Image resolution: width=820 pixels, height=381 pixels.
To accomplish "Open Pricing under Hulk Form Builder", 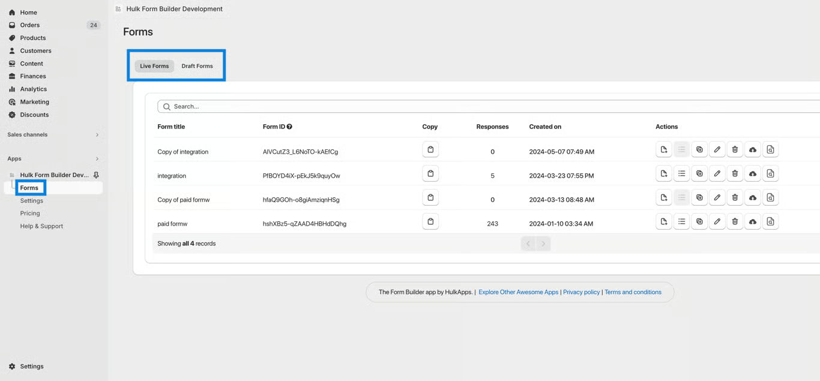I will [30, 214].
